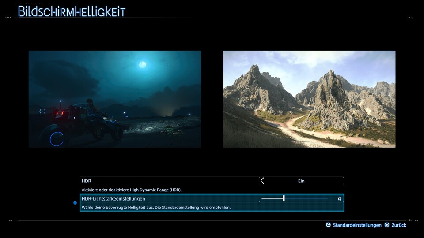Click the Bildschirmhelligkeit title
This screenshot has width=424, height=238.
[x=72, y=11]
